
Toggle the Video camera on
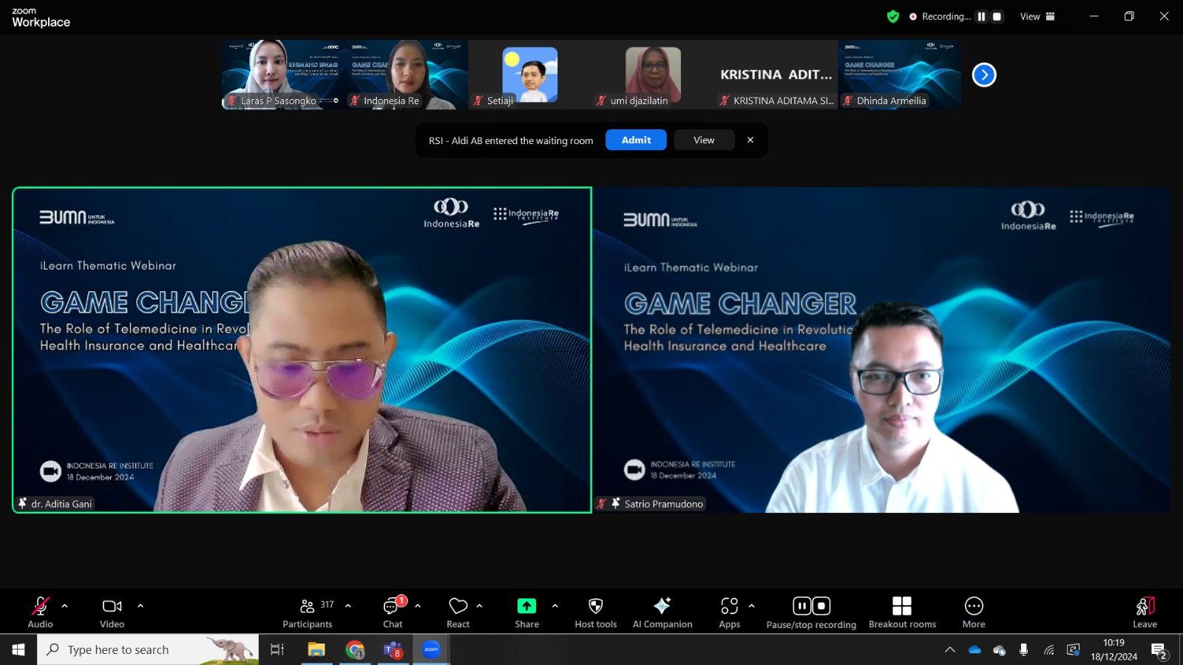pyautogui.click(x=112, y=613)
